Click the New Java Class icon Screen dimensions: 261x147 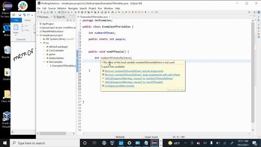pos(105,12)
